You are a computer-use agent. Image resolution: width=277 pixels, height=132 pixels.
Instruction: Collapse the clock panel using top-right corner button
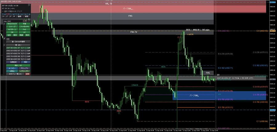[29, 5]
